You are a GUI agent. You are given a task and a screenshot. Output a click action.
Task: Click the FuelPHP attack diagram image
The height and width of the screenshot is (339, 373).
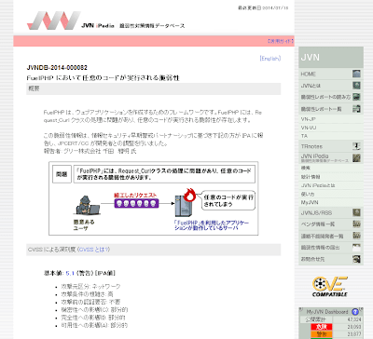[x=154, y=198]
